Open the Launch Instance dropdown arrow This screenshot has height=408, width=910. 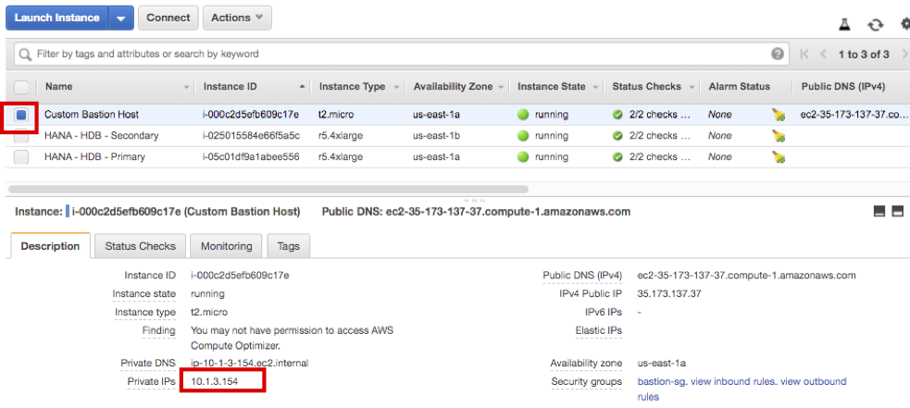click(121, 18)
